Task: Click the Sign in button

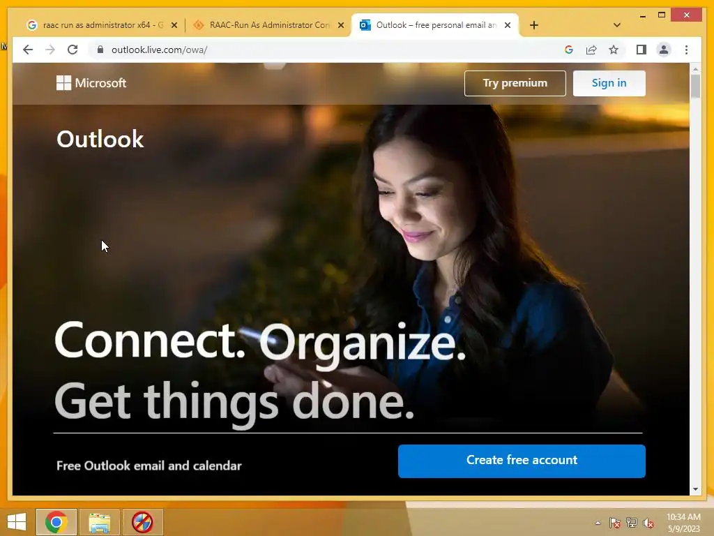Action: (609, 83)
